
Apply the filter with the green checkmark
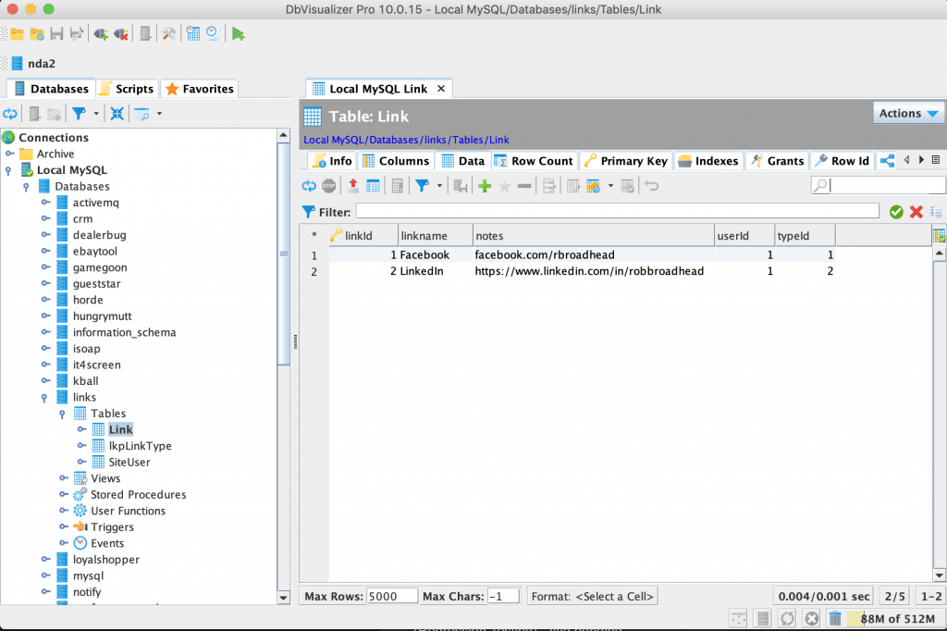895,211
